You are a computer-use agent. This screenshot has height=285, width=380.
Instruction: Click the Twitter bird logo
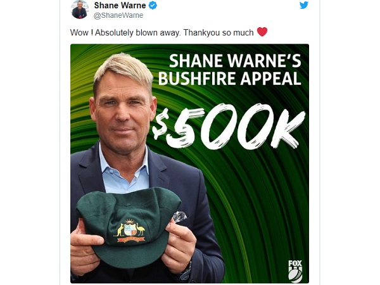[x=304, y=5]
